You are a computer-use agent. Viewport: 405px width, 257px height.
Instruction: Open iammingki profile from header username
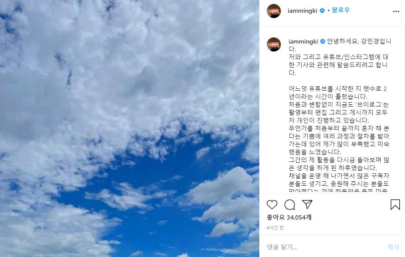(x=302, y=11)
